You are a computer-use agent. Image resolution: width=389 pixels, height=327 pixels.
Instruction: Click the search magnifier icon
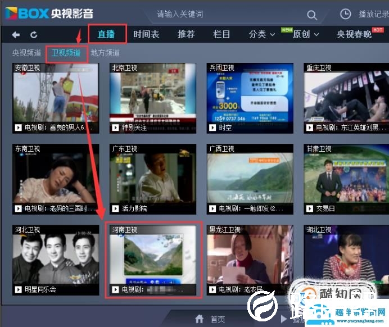(311, 15)
